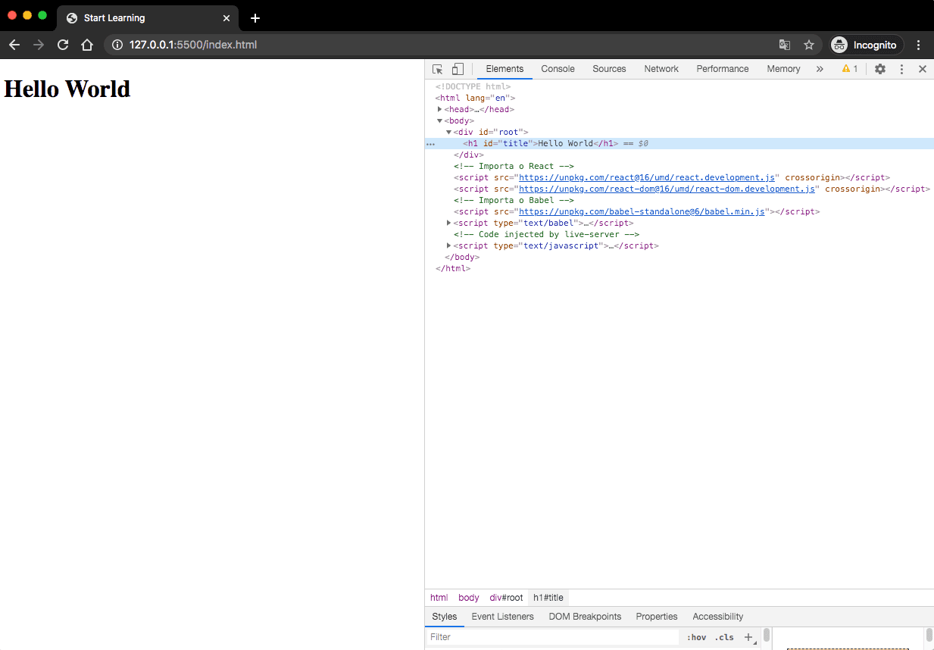This screenshot has height=650, width=934.
Task: Switch to the Console tab
Action: click(558, 68)
